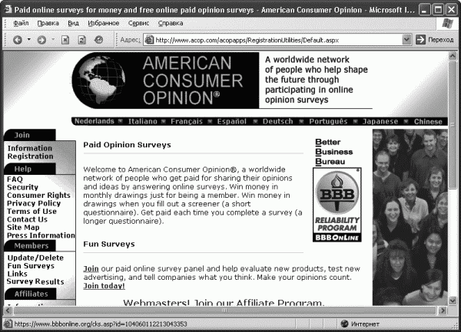Viewport: 461px width, 332px height.
Task: Click the American Consumer Opinion globe logo
Action: pyautogui.click(x=99, y=80)
